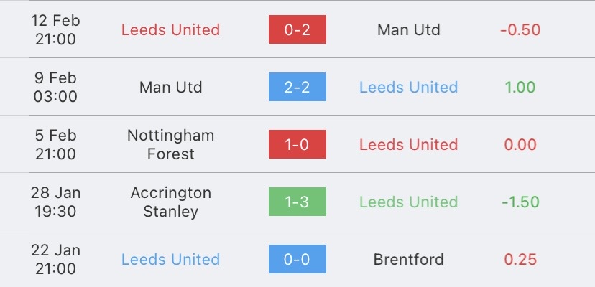595x287 pixels.
Task: Select the 28 Jan 19:30 match date
Action: coord(56,202)
